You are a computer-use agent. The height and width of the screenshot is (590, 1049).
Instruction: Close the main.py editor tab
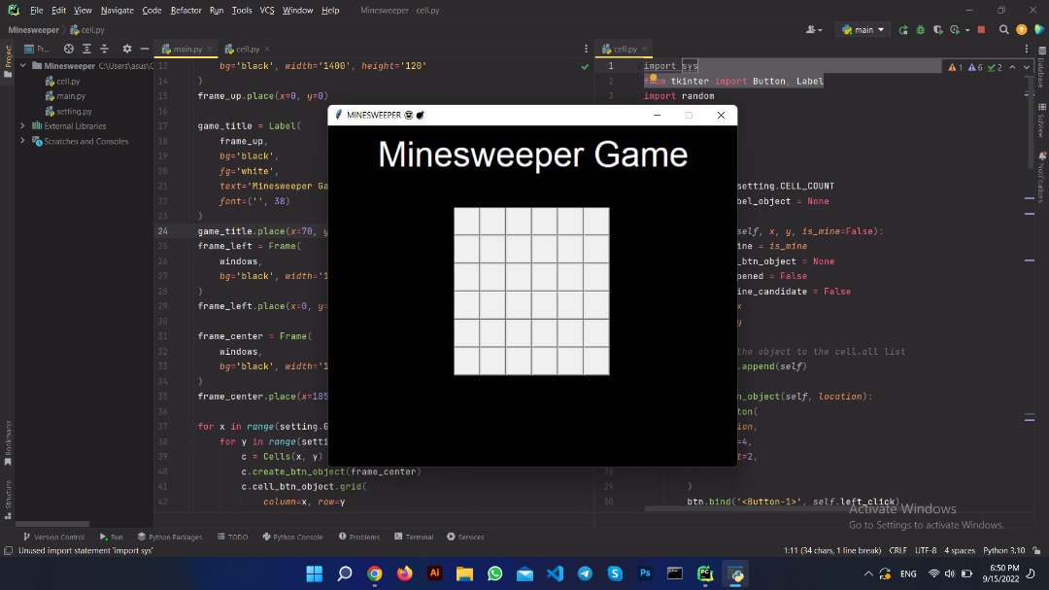tap(210, 49)
